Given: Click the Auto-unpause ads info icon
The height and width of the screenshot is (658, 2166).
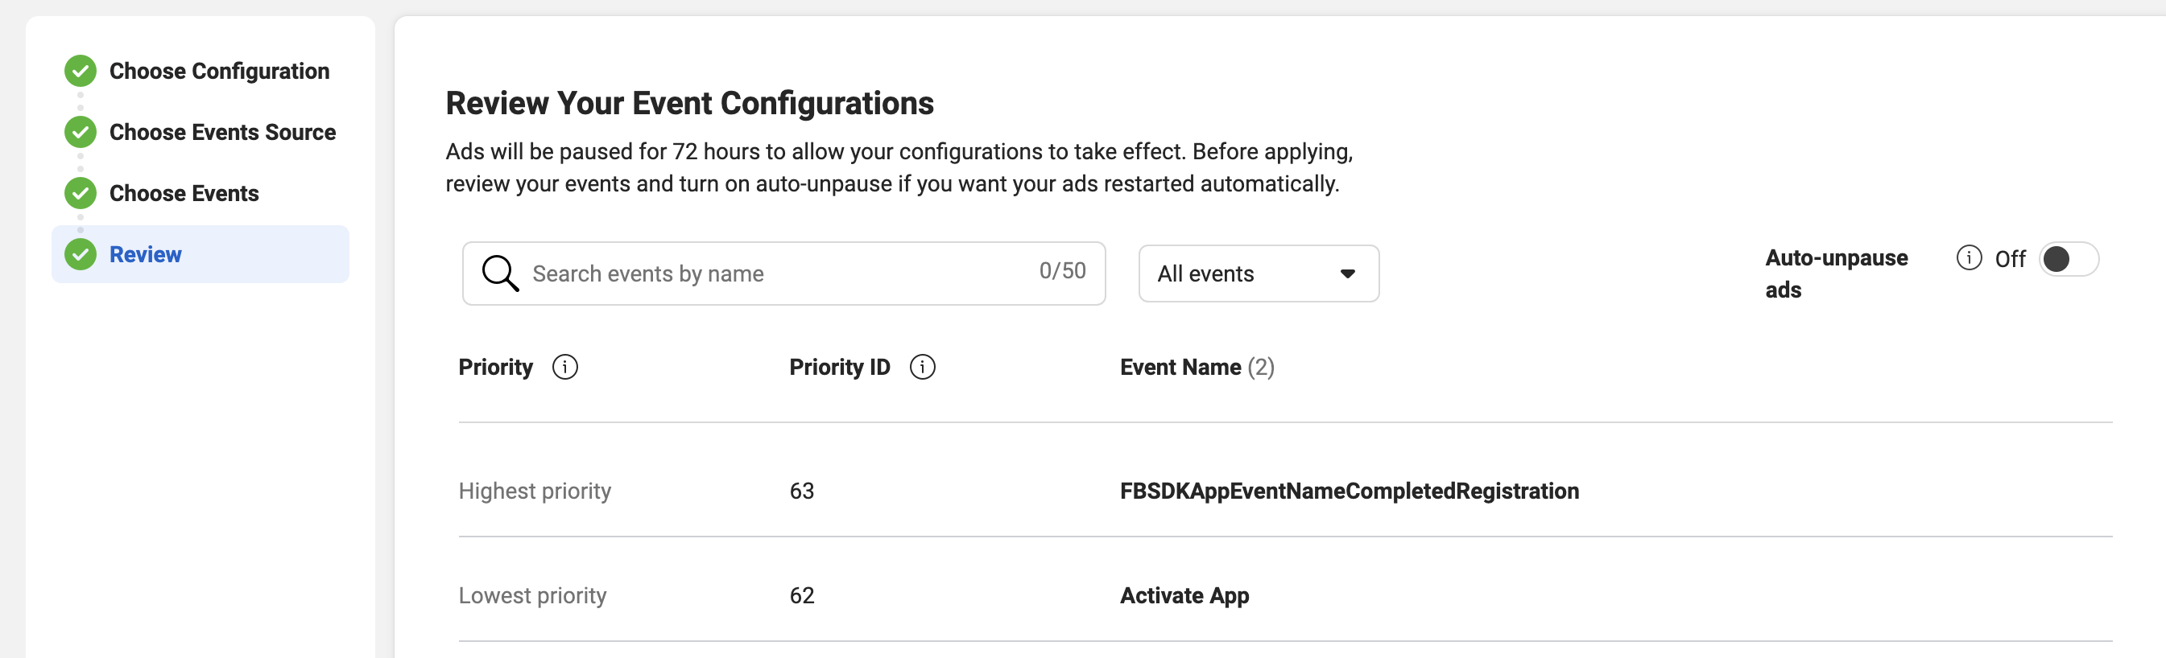Looking at the screenshot, I should (1969, 258).
